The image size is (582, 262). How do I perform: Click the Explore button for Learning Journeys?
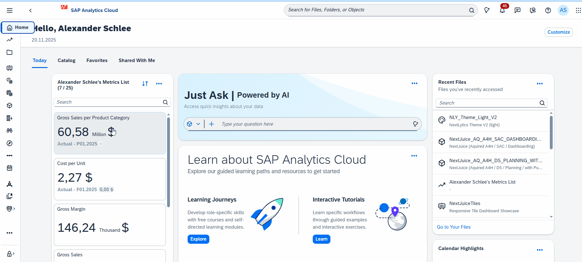tap(198, 239)
